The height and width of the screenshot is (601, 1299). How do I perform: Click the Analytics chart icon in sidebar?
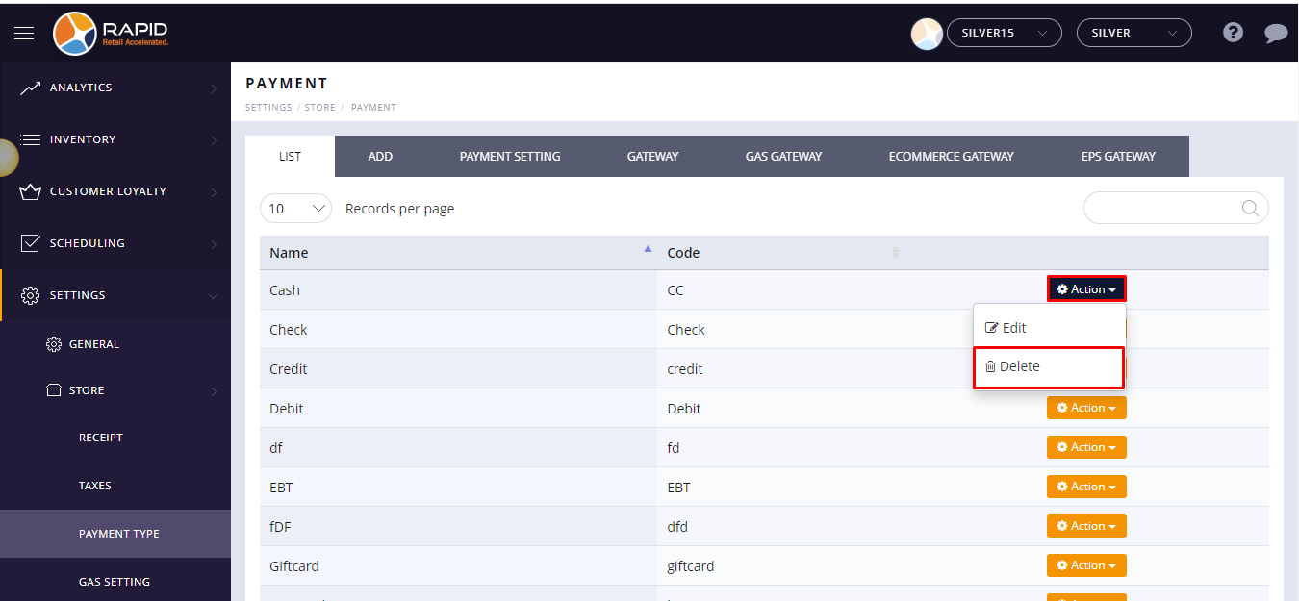(31, 88)
